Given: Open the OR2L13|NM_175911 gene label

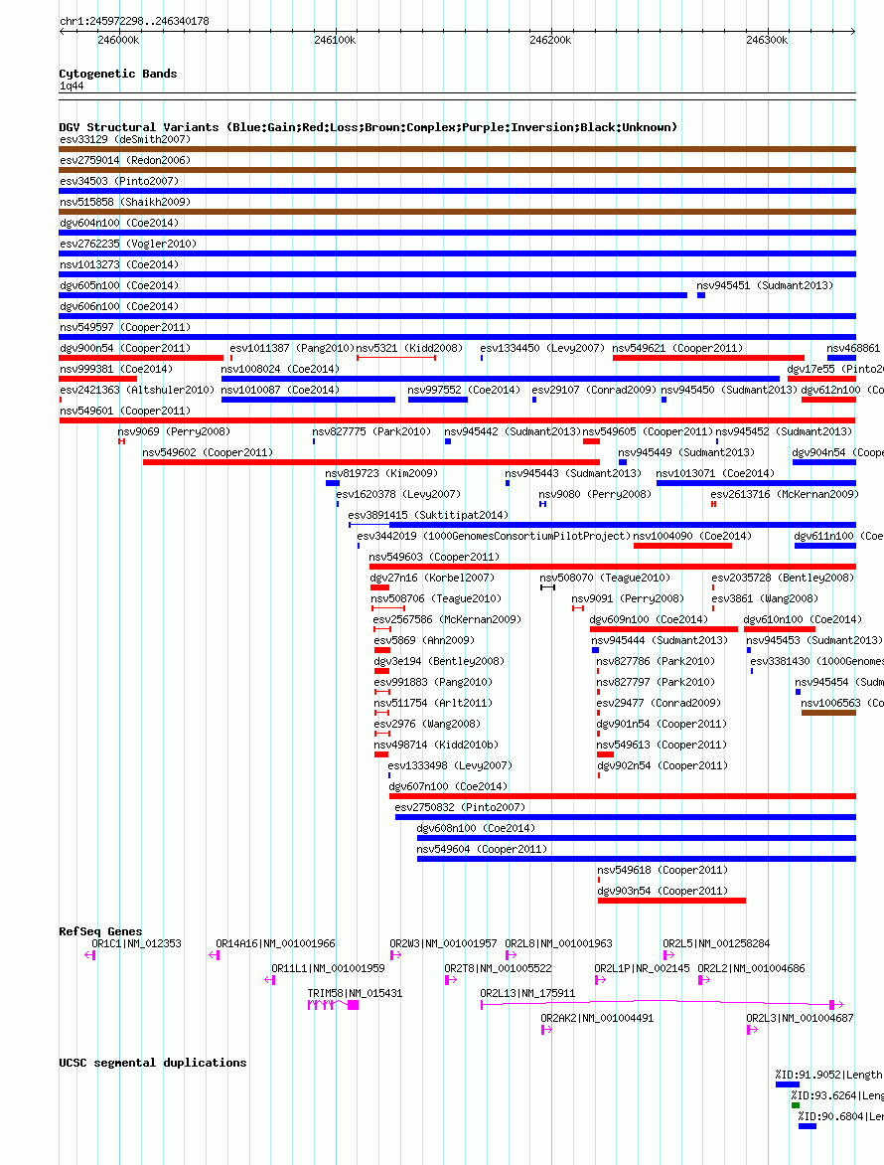Looking at the screenshot, I should (x=527, y=993).
